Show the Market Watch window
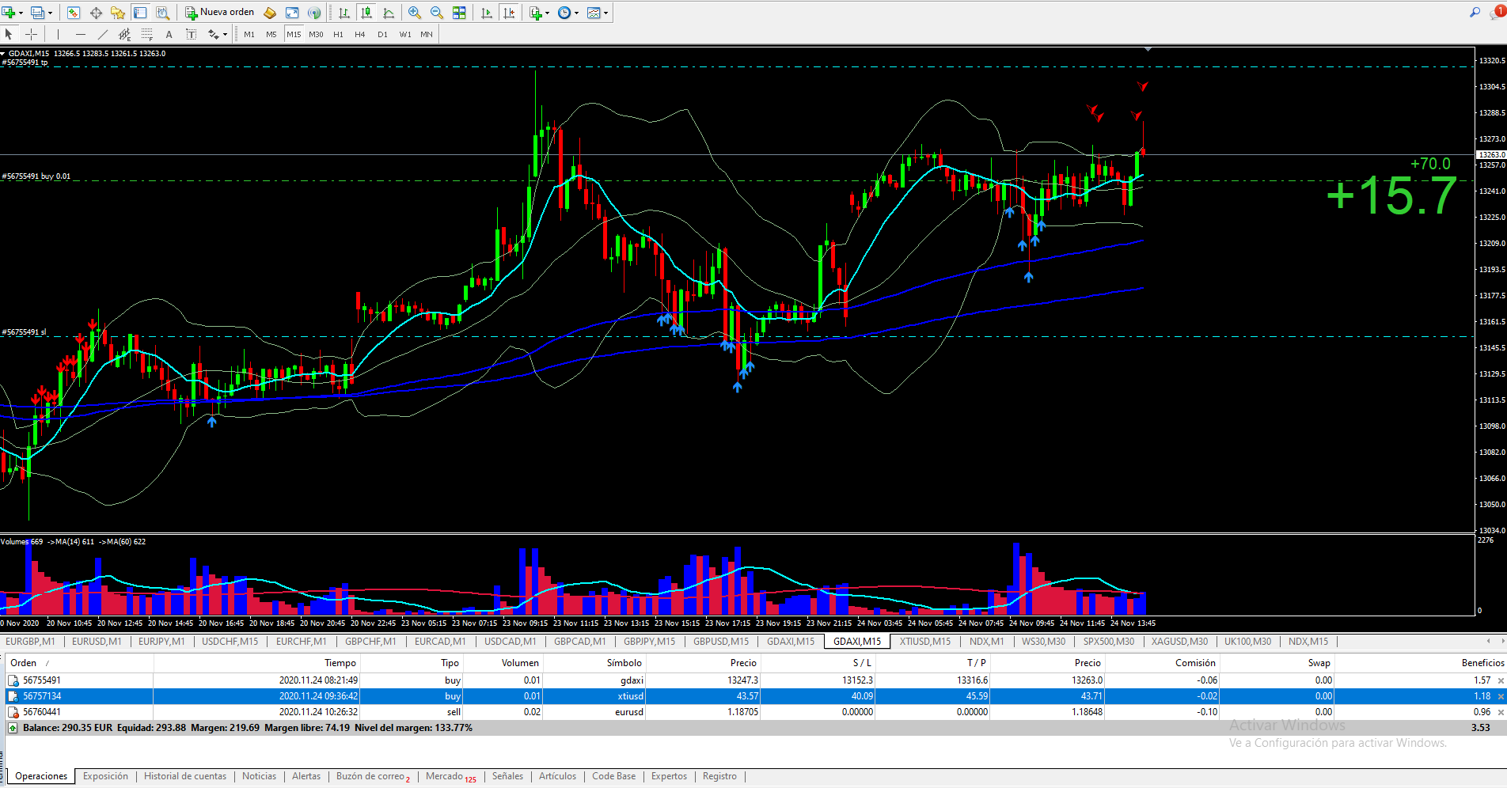Image resolution: width=1507 pixels, height=788 pixels. pos(73,13)
